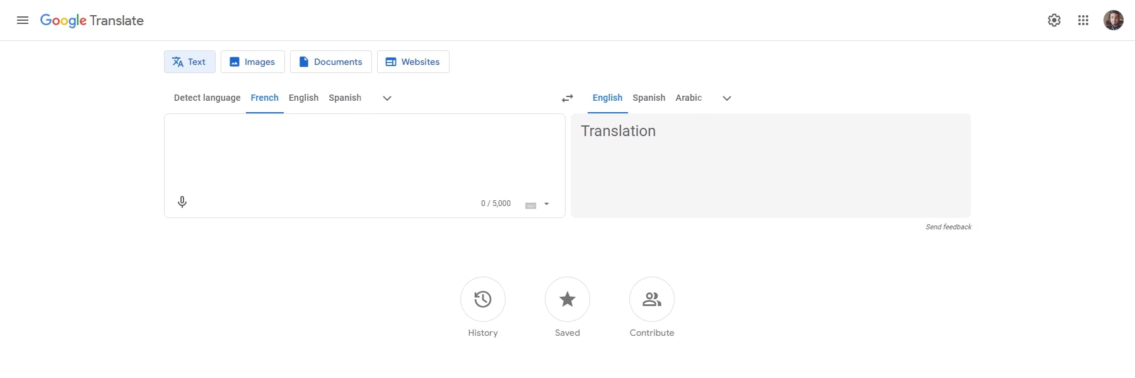Open the Contribute page
Image resolution: width=1135 pixels, height=378 pixels.
pos(651,300)
